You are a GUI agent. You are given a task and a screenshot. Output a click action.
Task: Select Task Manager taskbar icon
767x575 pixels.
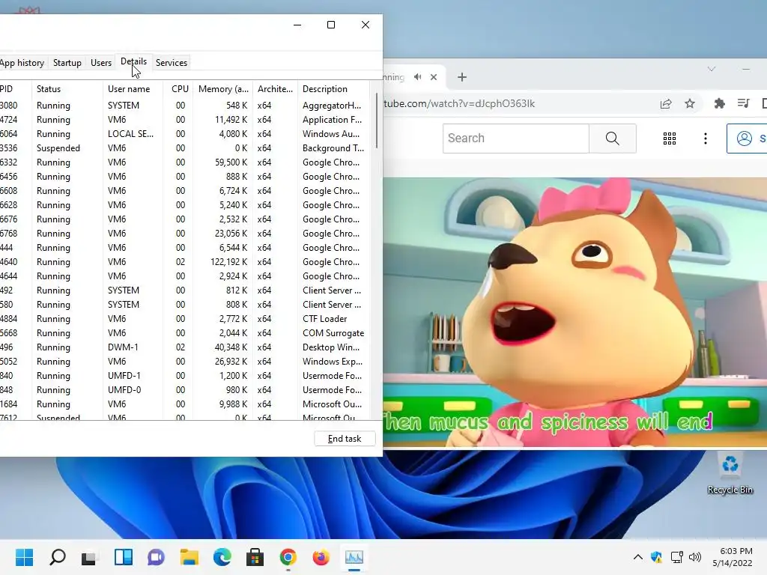click(354, 557)
